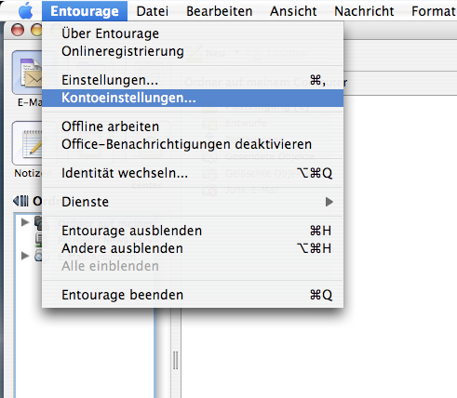Image resolution: width=457 pixels, height=398 pixels.
Task: Open Über Entourage info entry
Action: tap(193, 33)
